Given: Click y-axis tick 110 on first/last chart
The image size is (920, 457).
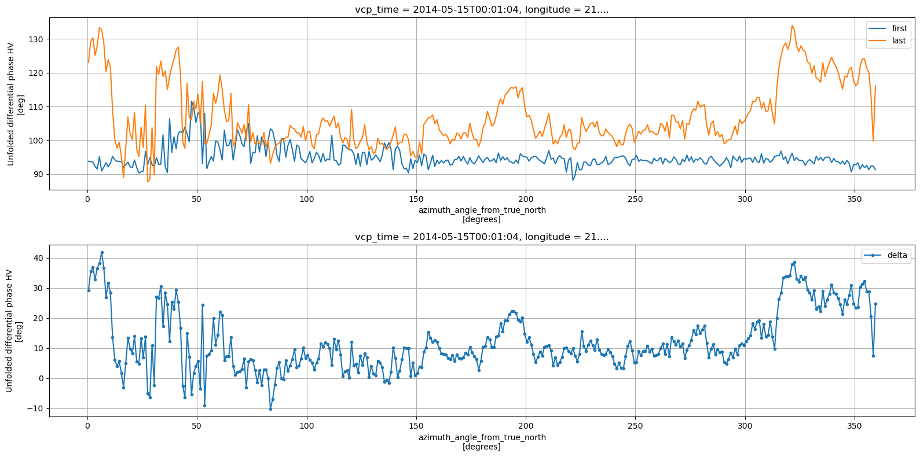Looking at the screenshot, I should tap(36, 107).
